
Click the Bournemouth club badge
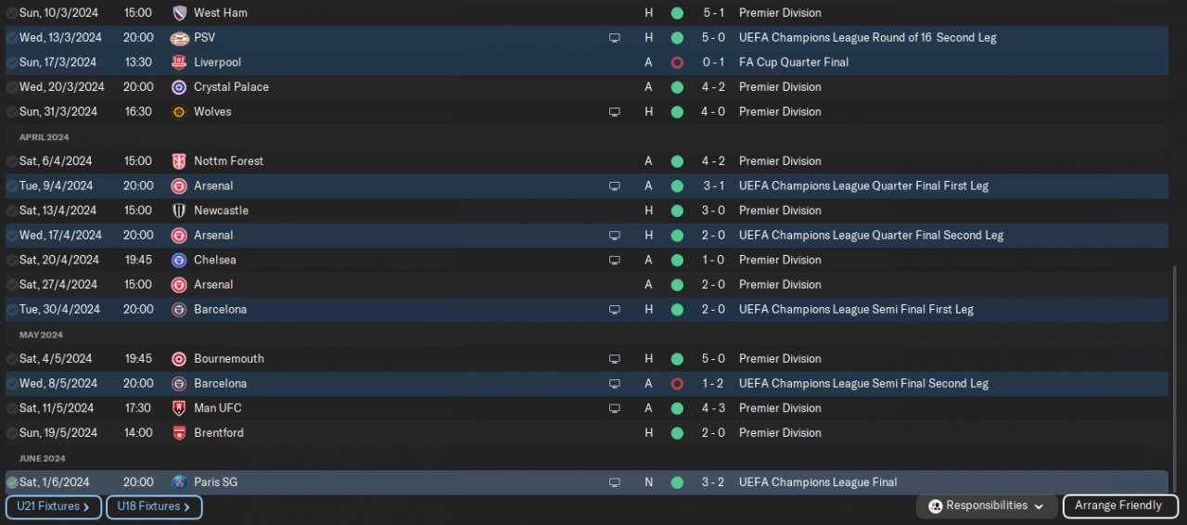(x=179, y=359)
